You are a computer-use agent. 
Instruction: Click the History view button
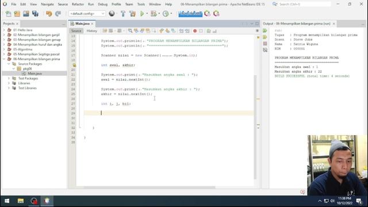(x=92, y=31)
